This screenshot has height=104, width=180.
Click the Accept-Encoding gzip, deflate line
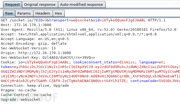pyautogui.click(x=34, y=44)
